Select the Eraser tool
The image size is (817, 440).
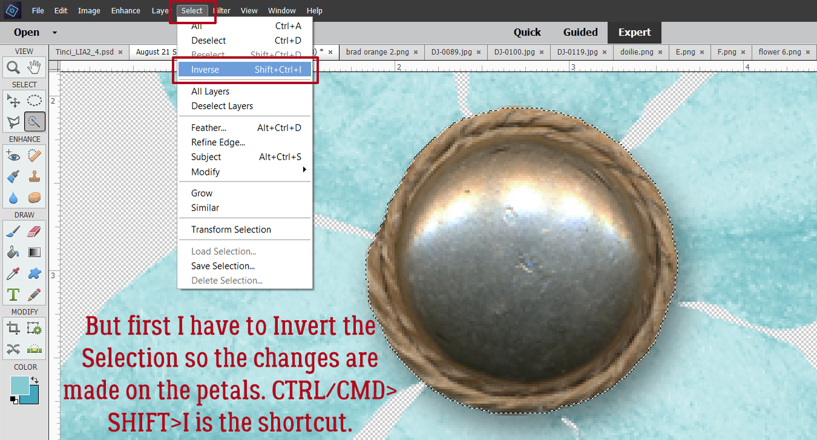[35, 232]
